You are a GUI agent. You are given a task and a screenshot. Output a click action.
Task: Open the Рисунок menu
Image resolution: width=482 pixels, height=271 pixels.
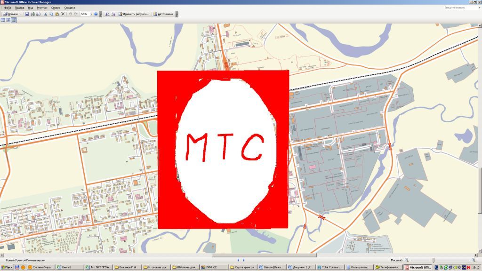(x=42, y=8)
